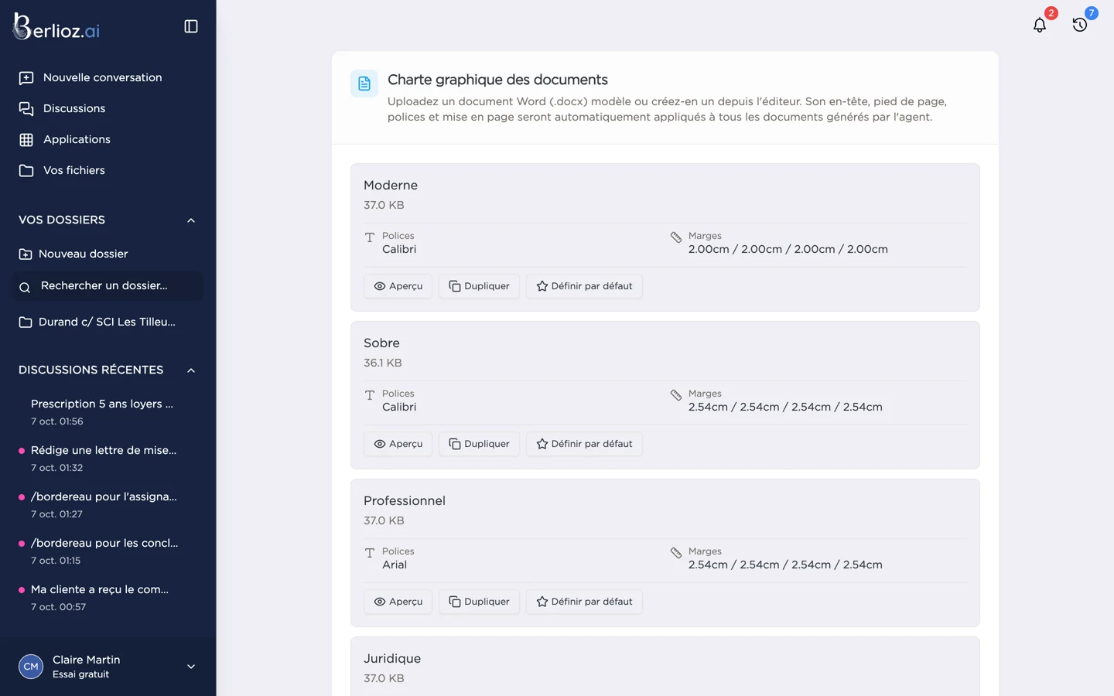Viewport: 1114px width, 696px height.
Task: Duplicate the Moderne template
Action: pyautogui.click(x=479, y=286)
